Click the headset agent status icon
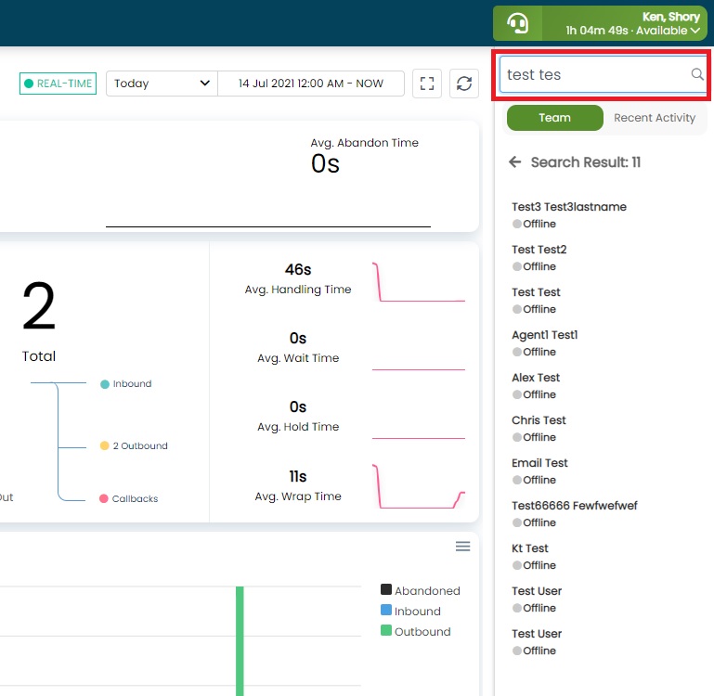This screenshot has width=714, height=696. 518,23
